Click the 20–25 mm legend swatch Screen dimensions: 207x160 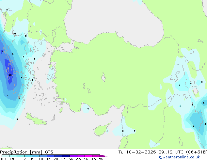coord(58,156)
